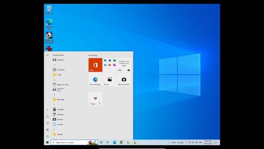Image resolution: width=264 pixels, height=149 pixels.
Task: Click the Office tile
Action: [x=95, y=65]
